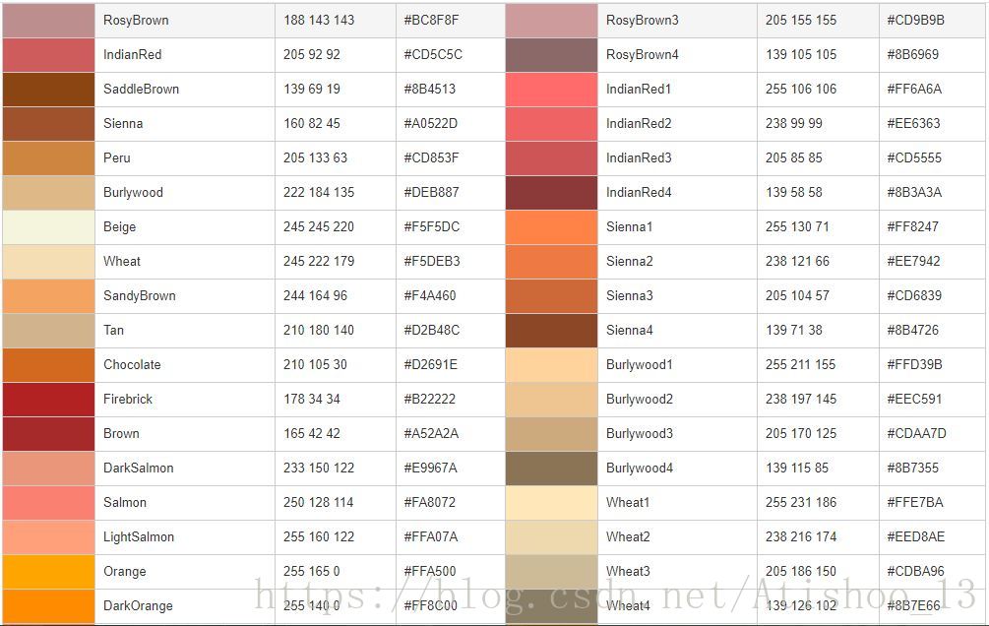Viewport: 989px width, 626px height.
Task: Select the IndianRed2 name cell
Action: point(677,124)
